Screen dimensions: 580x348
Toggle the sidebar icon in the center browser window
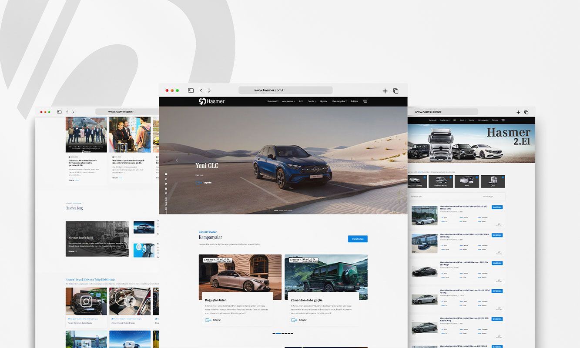tap(191, 90)
